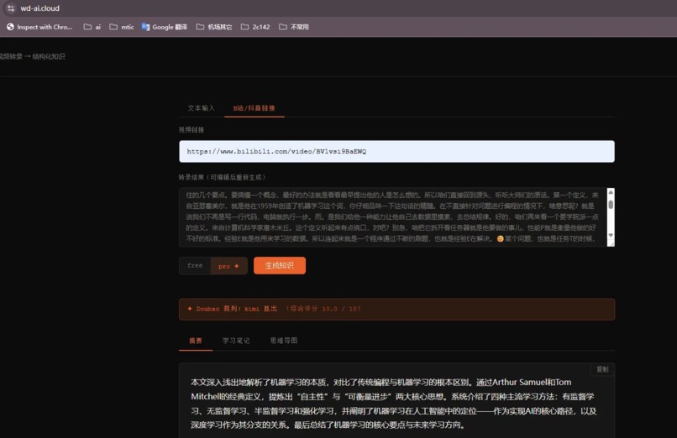Click the wd-ai.cloud address text
The image size is (677, 438).
(x=39, y=8)
